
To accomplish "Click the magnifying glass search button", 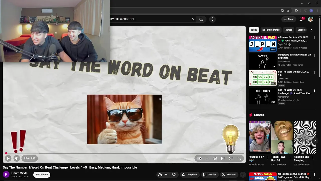I will coord(201,19).
